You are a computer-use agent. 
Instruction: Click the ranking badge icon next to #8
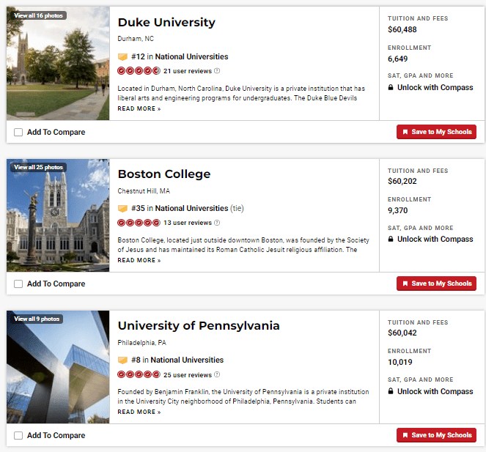pos(122,360)
